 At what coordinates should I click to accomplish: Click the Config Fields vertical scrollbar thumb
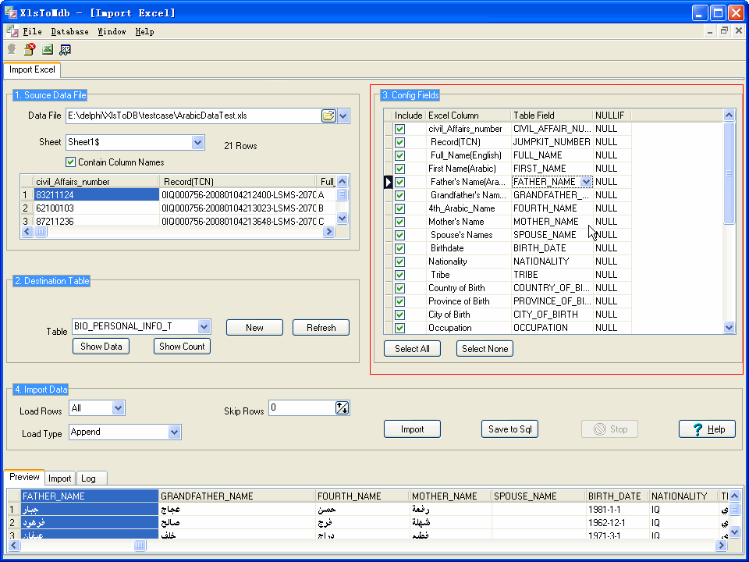click(x=729, y=173)
